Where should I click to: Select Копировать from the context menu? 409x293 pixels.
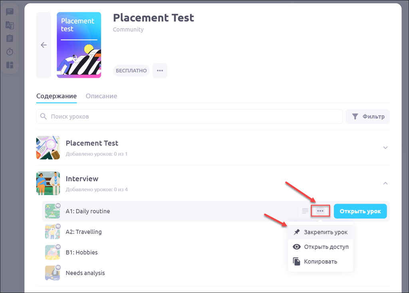coord(320,262)
